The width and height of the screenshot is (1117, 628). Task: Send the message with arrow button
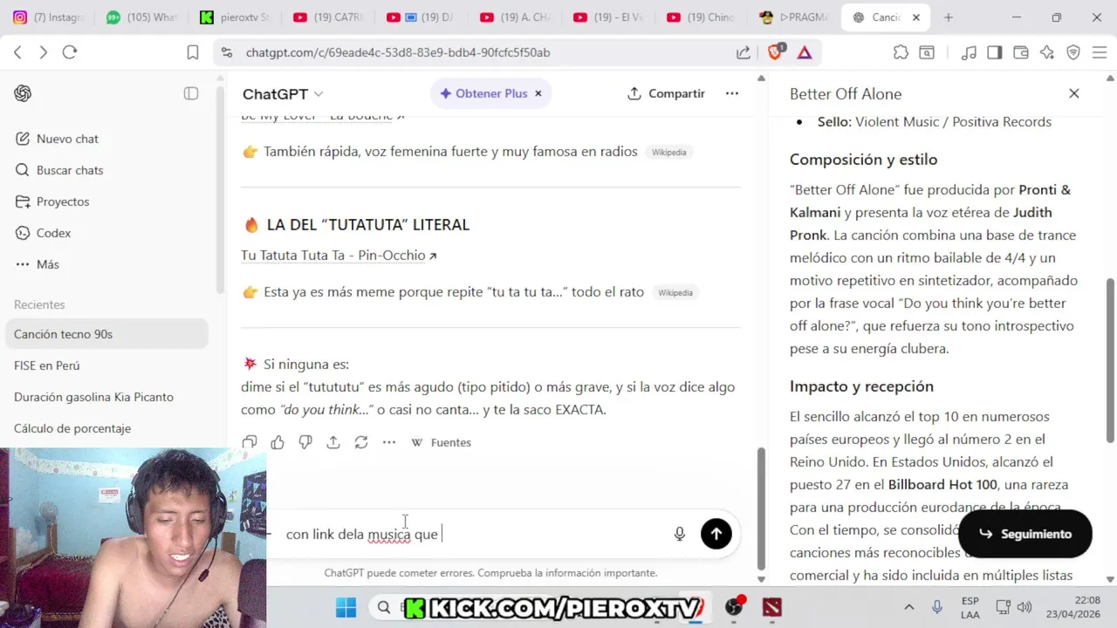pos(716,534)
